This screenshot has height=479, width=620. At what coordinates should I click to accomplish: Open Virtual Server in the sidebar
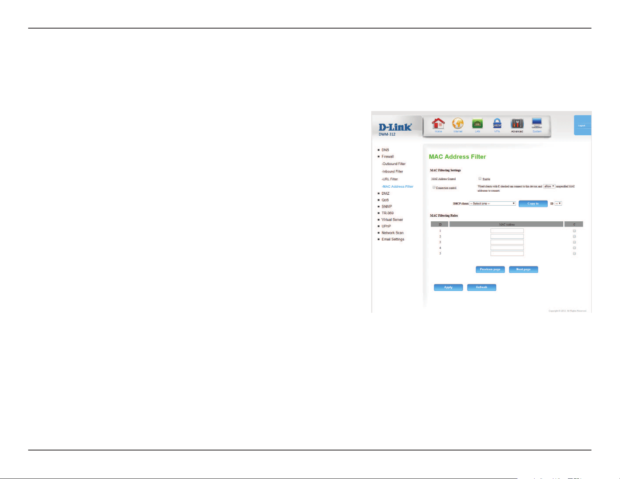click(x=392, y=220)
